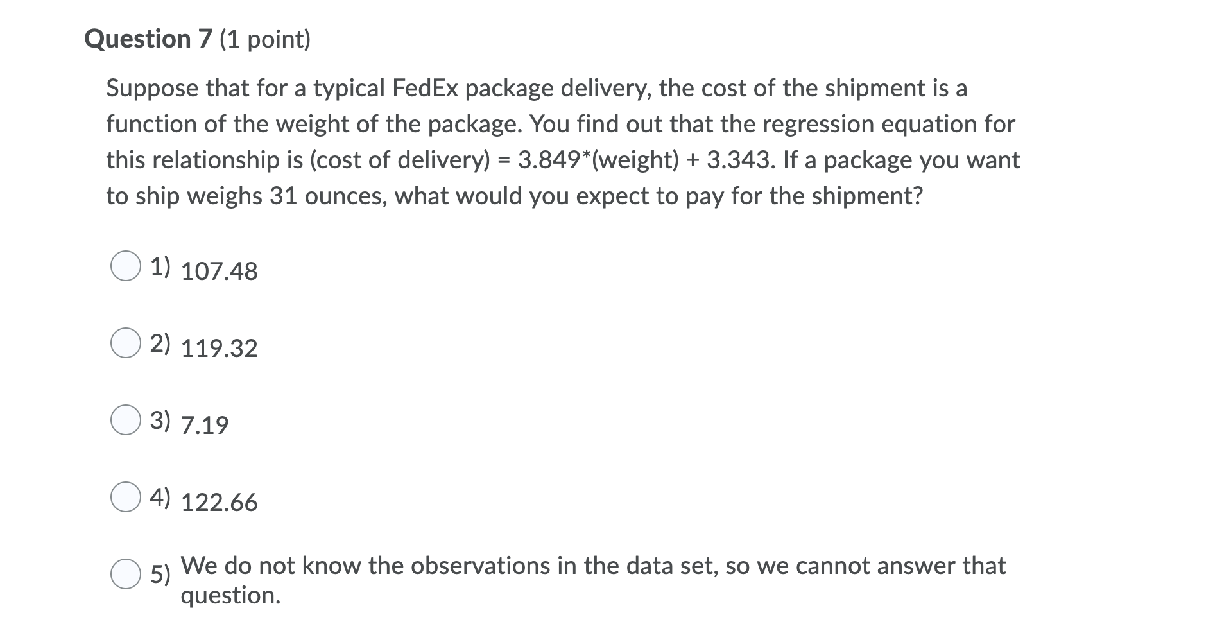Select the 'cannot answer that question' radio button
This screenshot has height=633, width=1231.
coord(126,573)
